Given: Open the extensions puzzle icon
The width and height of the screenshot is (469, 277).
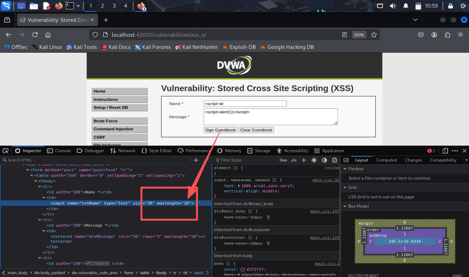Looking at the screenshot, I should [447, 35].
